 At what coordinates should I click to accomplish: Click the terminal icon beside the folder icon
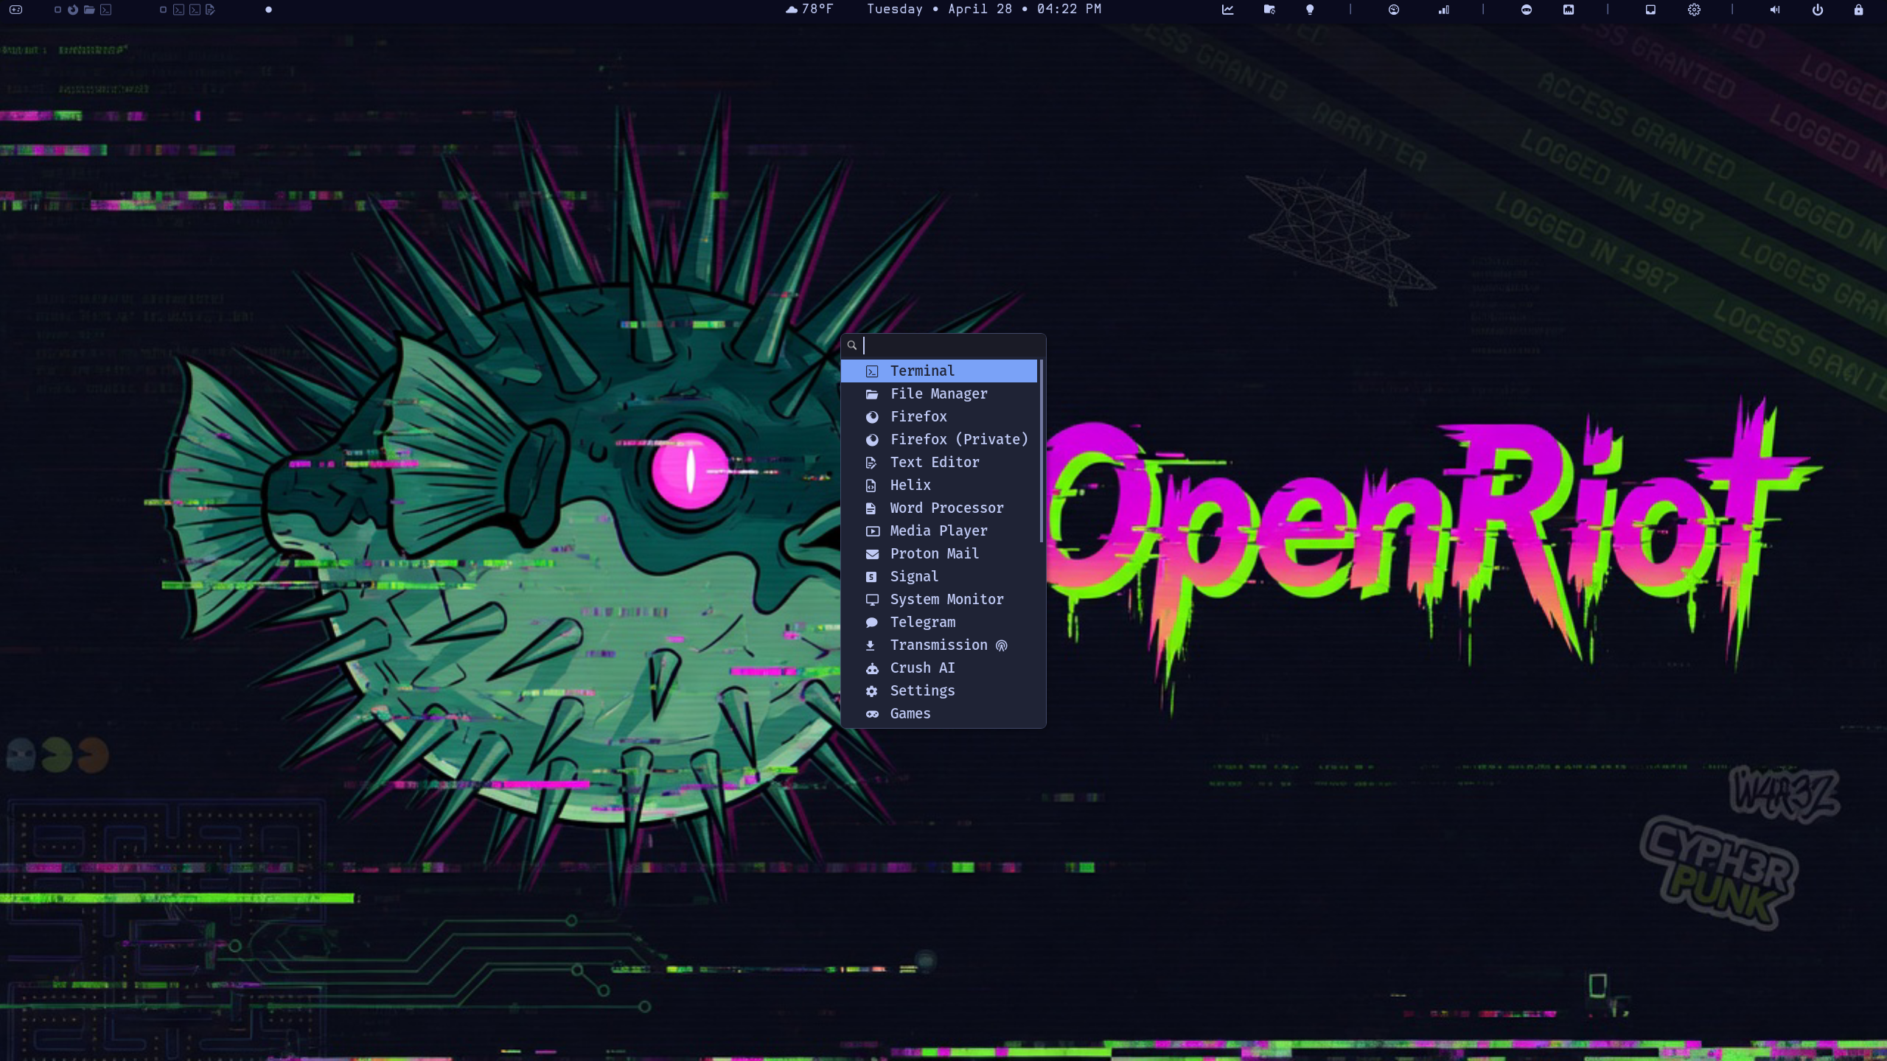click(x=105, y=10)
